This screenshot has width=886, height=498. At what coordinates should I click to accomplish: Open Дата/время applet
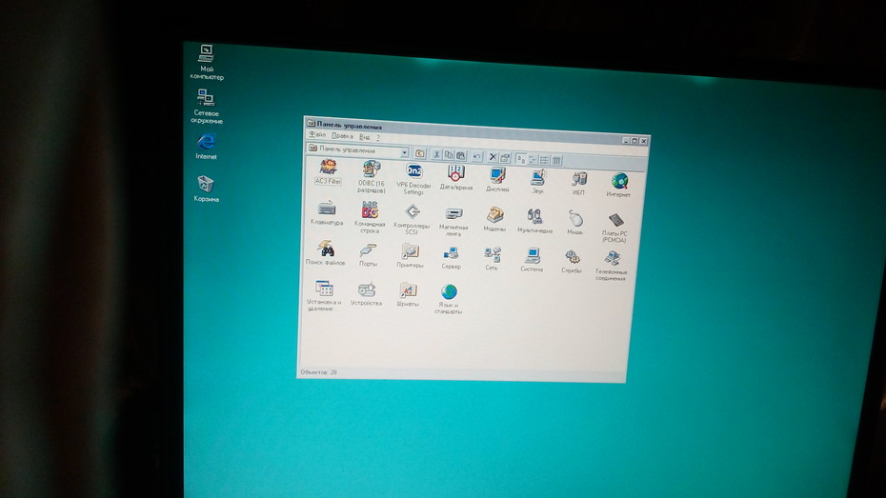coord(456,177)
